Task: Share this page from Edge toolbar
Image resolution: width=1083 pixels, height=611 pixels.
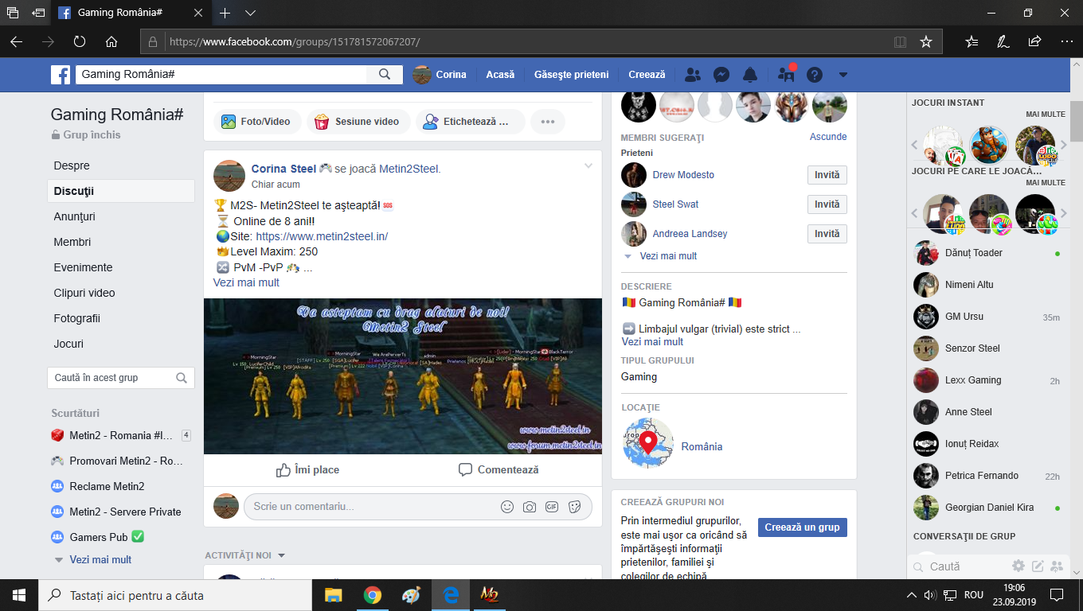Action: click(x=1034, y=41)
